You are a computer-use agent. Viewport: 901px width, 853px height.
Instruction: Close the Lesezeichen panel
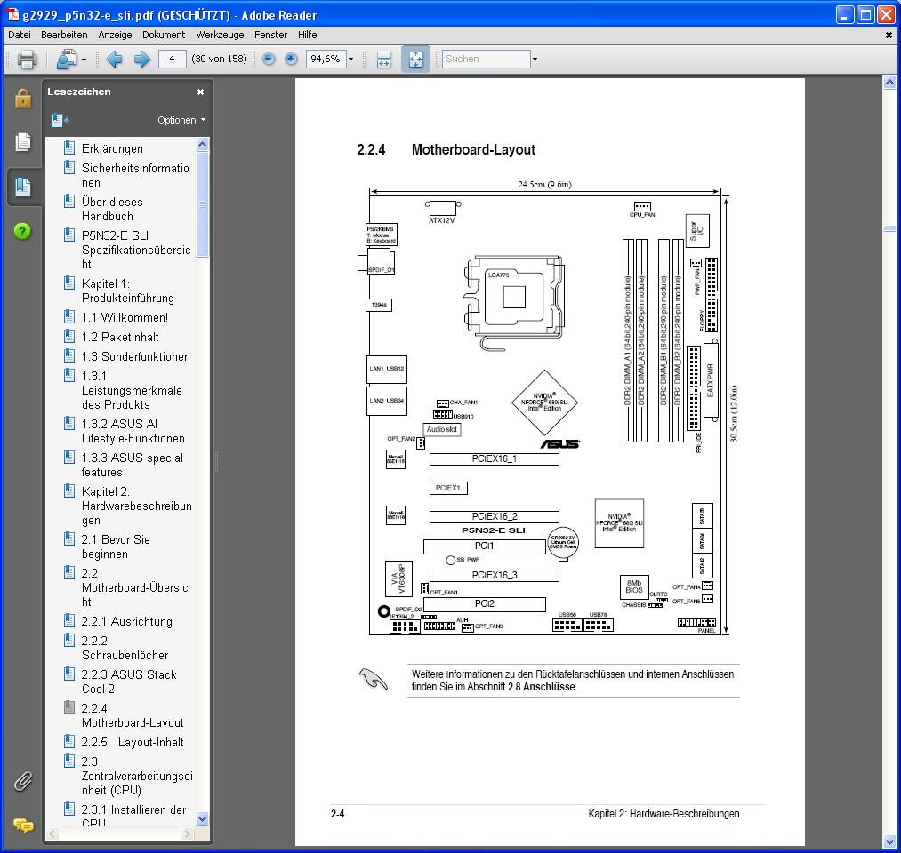point(200,92)
